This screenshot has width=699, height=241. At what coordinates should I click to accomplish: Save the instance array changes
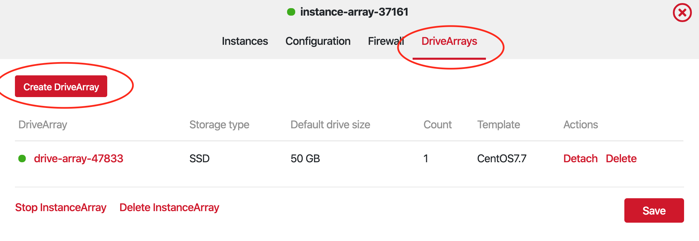coord(654,210)
